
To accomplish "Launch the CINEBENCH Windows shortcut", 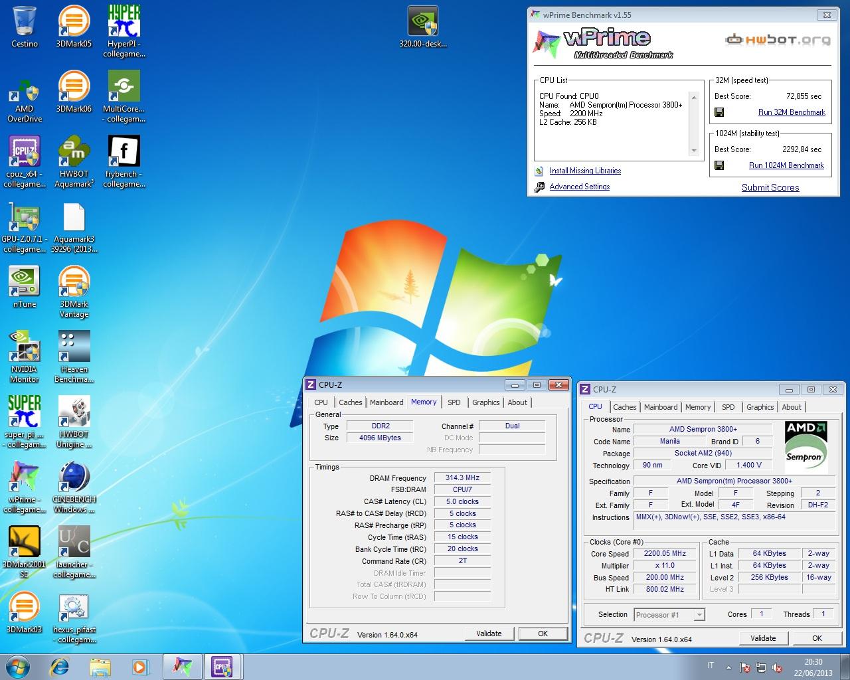I will tap(74, 487).
